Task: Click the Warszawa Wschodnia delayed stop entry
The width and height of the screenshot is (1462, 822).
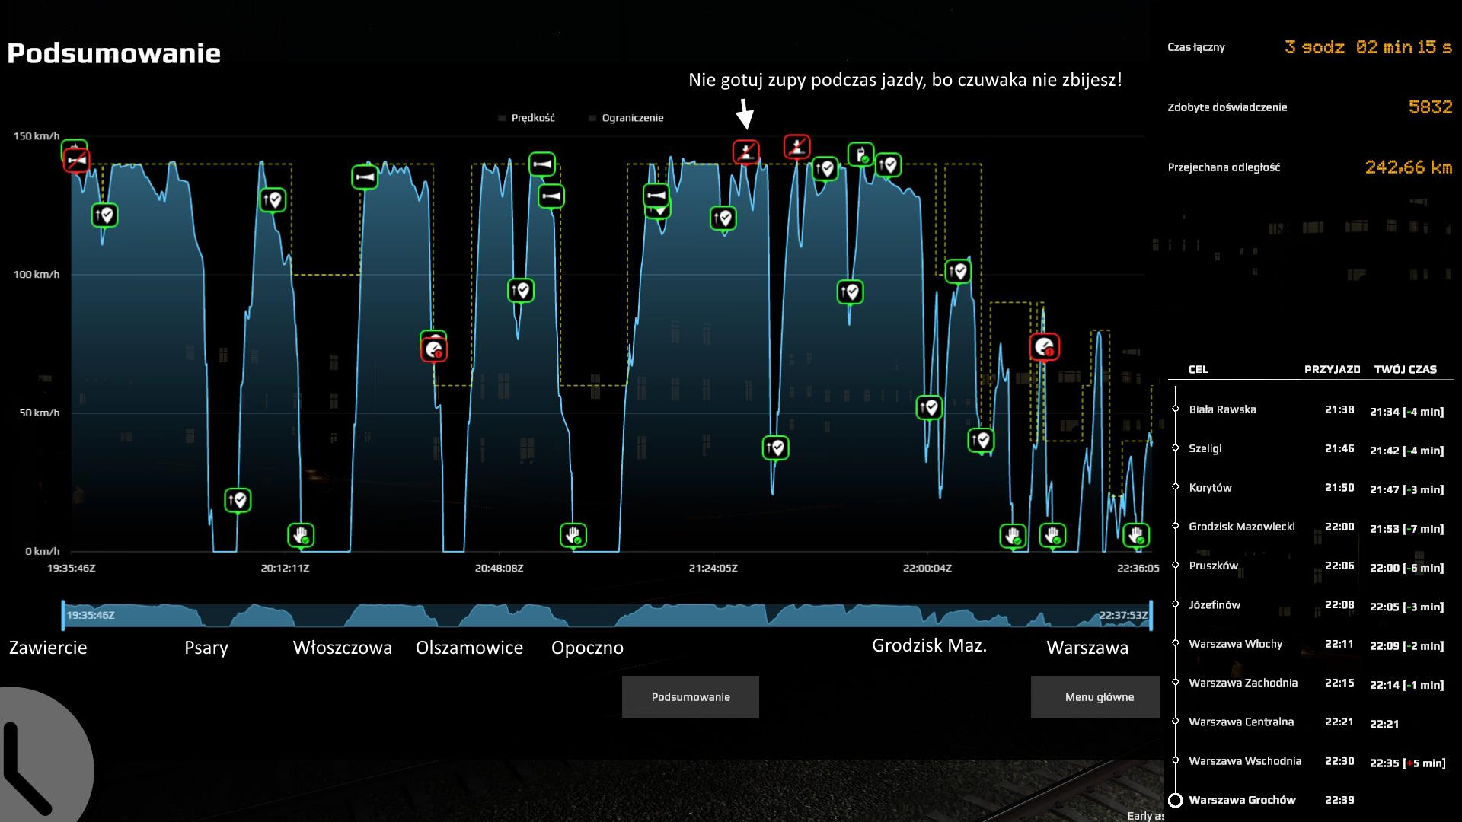Action: pyautogui.click(x=1245, y=761)
